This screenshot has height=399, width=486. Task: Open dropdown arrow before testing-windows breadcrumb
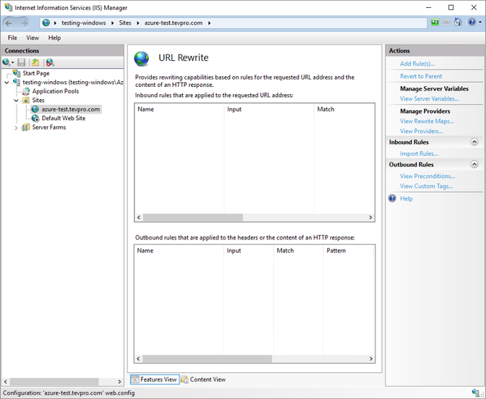click(55, 23)
